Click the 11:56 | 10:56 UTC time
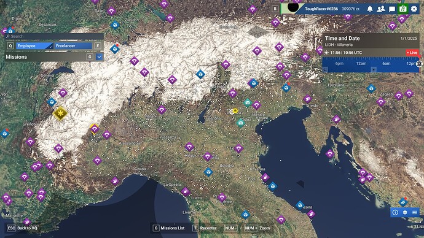The width and height of the screenshot is (424, 238). tap(346, 53)
